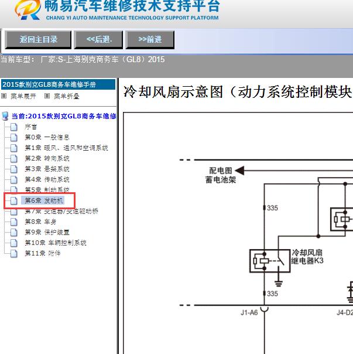The height and width of the screenshot is (354, 353).
Task: Open 第11章 附件
Action: pos(43,253)
